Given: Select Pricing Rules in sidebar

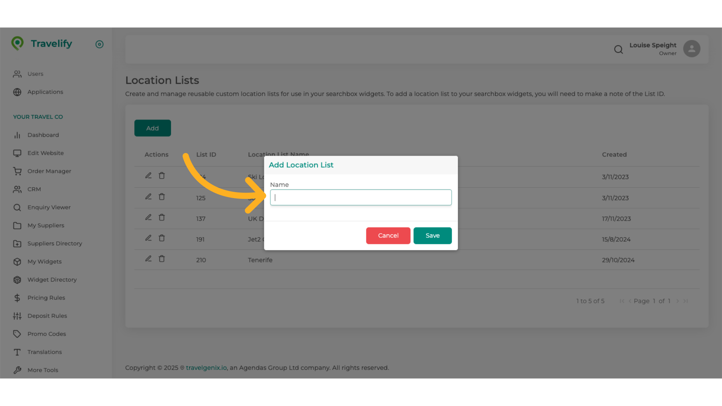Looking at the screenshot, I should click(x=46, y=298).
